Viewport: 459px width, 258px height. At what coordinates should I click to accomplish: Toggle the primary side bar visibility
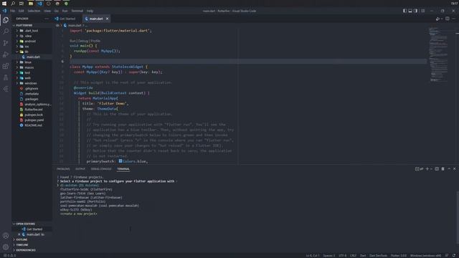(404, 11)
